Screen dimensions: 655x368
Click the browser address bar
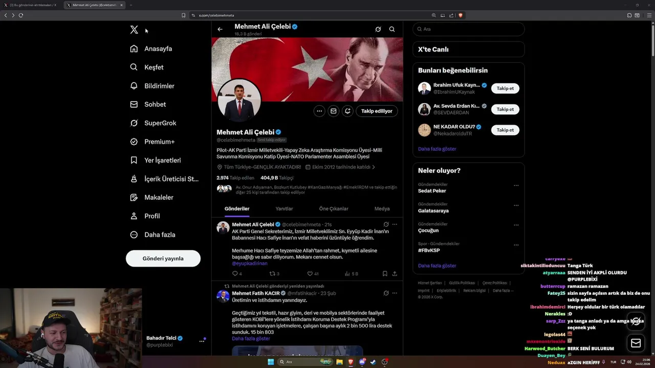point(312,15)
